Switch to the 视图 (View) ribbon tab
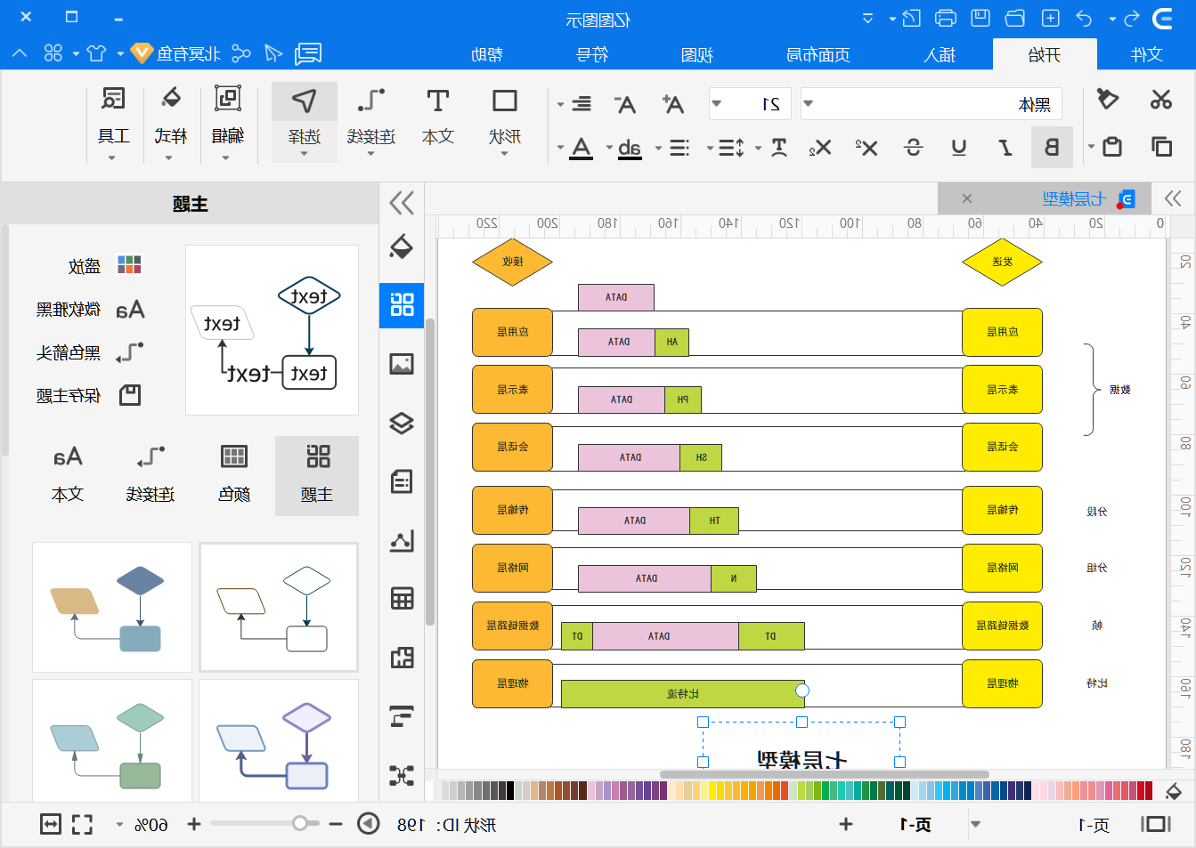The width and height of the screenshot is (1196, 848). click(696, 54)
